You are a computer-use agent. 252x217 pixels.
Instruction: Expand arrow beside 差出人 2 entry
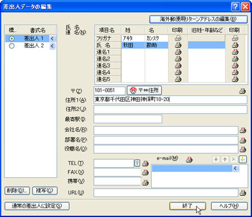tap(52, 45)
